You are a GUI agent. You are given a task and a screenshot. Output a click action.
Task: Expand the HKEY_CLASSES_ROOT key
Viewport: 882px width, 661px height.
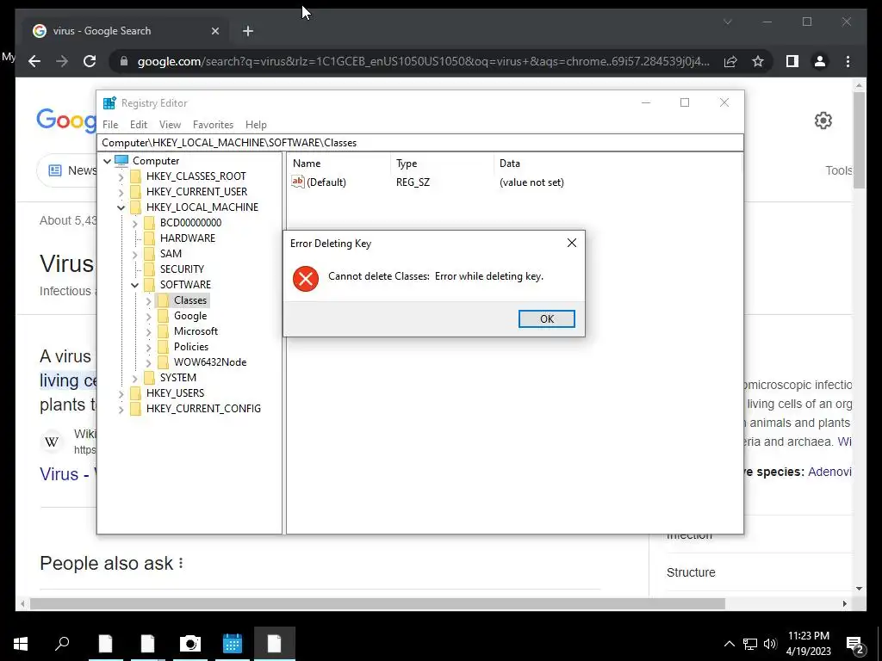coord(121,176)
